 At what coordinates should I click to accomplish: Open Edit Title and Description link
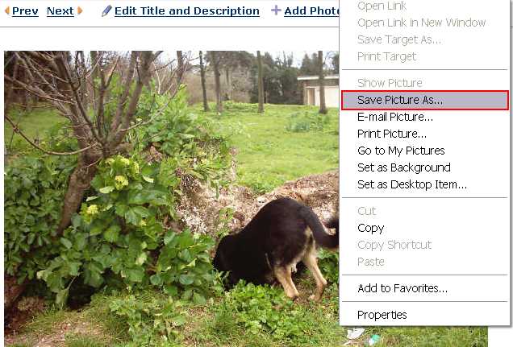[x=187, y=10]
